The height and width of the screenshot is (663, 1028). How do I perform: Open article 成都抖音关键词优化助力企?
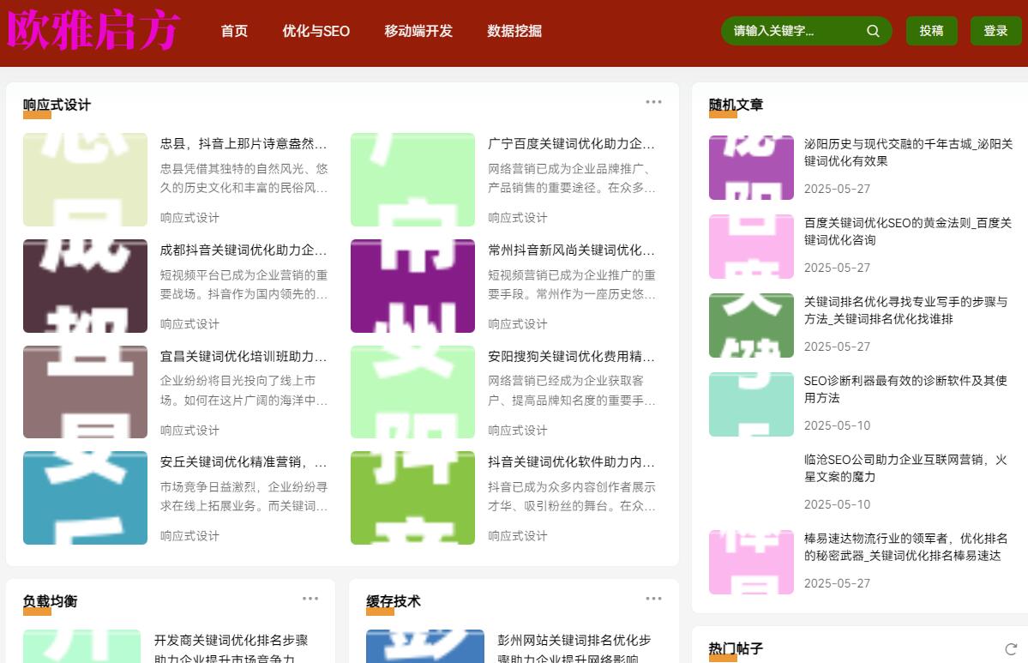pyautogui.click(x=243, y=250)
